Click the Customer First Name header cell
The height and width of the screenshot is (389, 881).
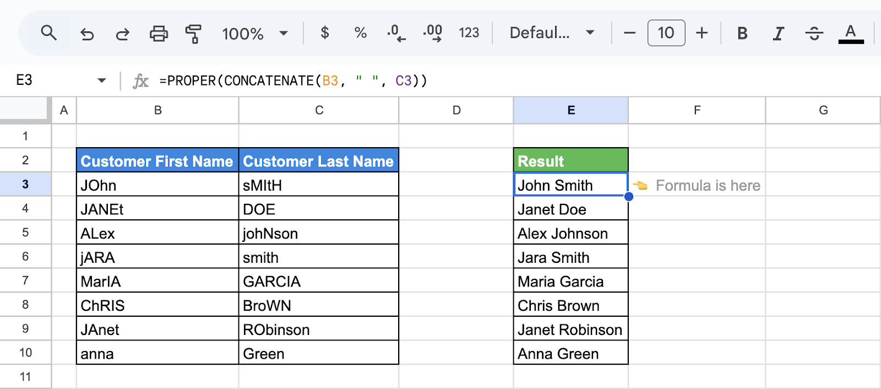[157, 160]
